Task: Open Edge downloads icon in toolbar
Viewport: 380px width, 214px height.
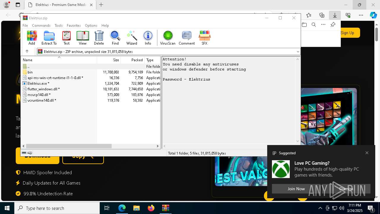Action: (x=335, y=15)
